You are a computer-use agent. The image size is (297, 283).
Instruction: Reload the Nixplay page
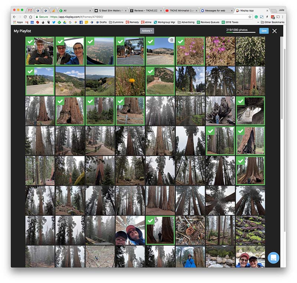pyautogui.click(x=25, y=17)
